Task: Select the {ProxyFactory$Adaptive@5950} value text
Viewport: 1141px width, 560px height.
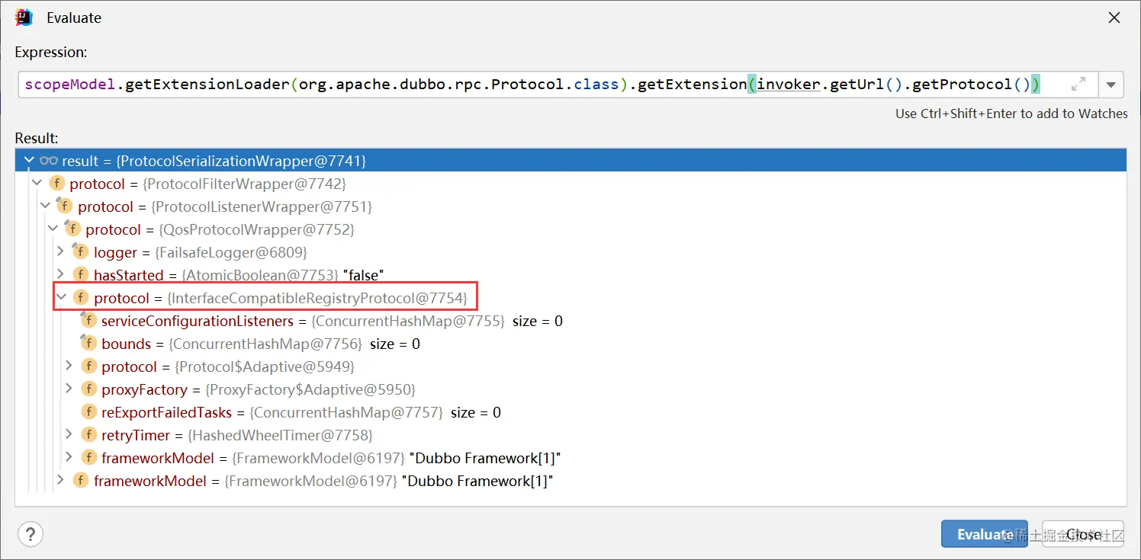Action: (310, 389)
